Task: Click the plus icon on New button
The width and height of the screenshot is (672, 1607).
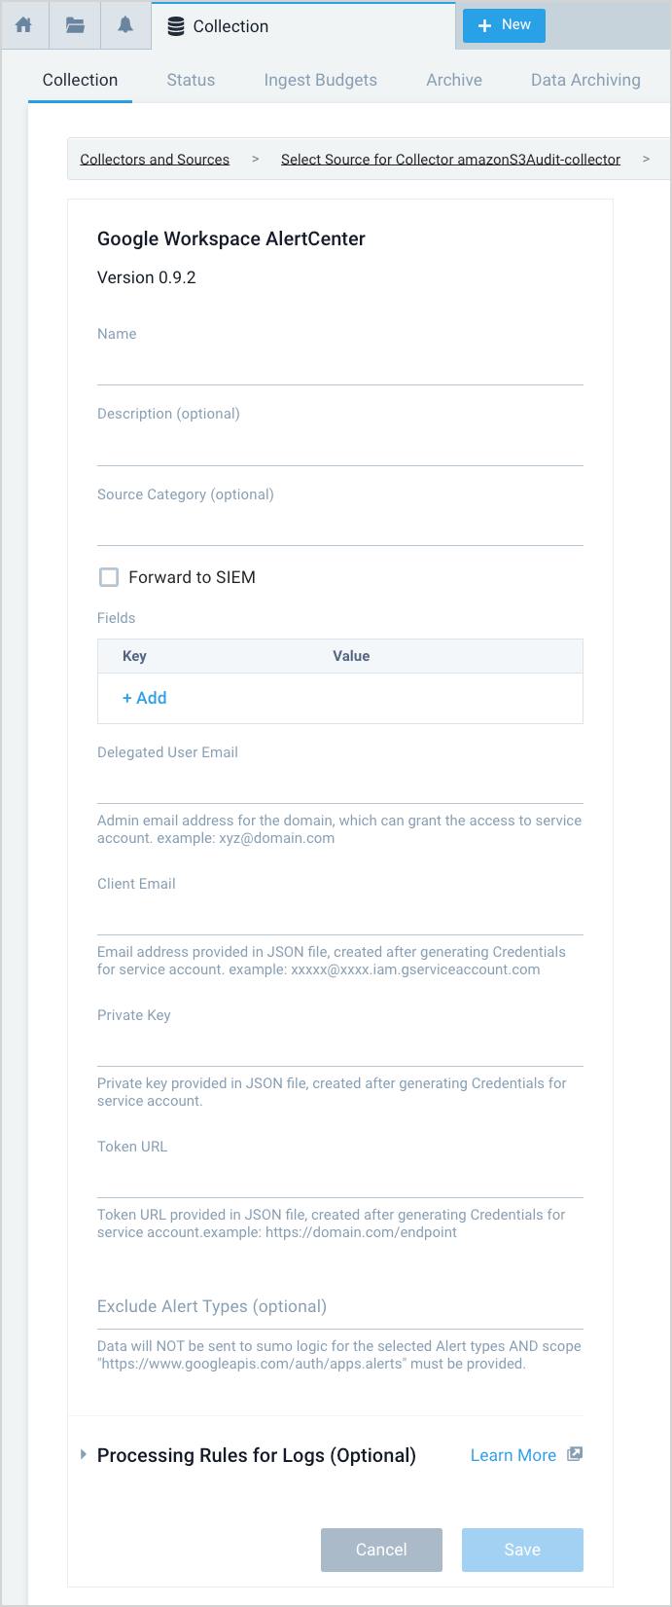Action: pos(485,25)
